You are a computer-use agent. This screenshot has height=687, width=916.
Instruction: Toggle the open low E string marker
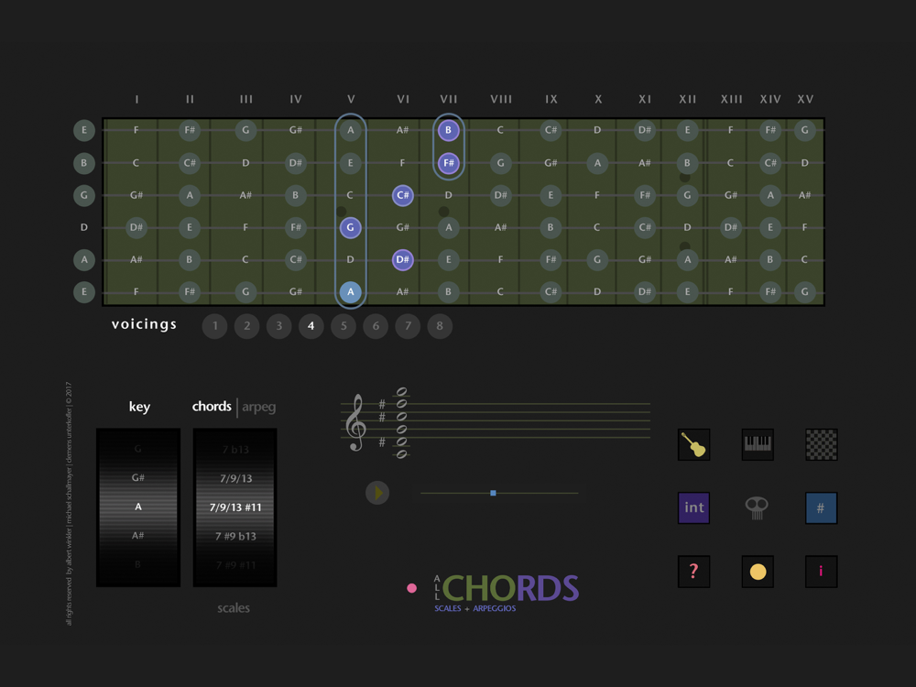(84, 292)
